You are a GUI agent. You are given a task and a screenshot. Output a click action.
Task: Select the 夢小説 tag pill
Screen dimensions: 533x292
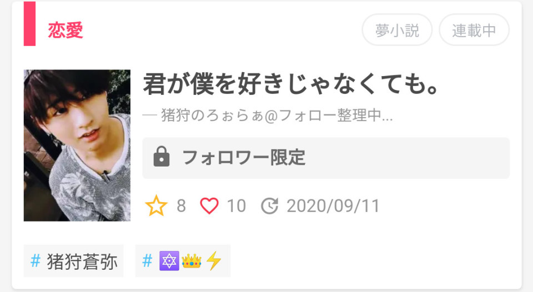pos(397,30)
